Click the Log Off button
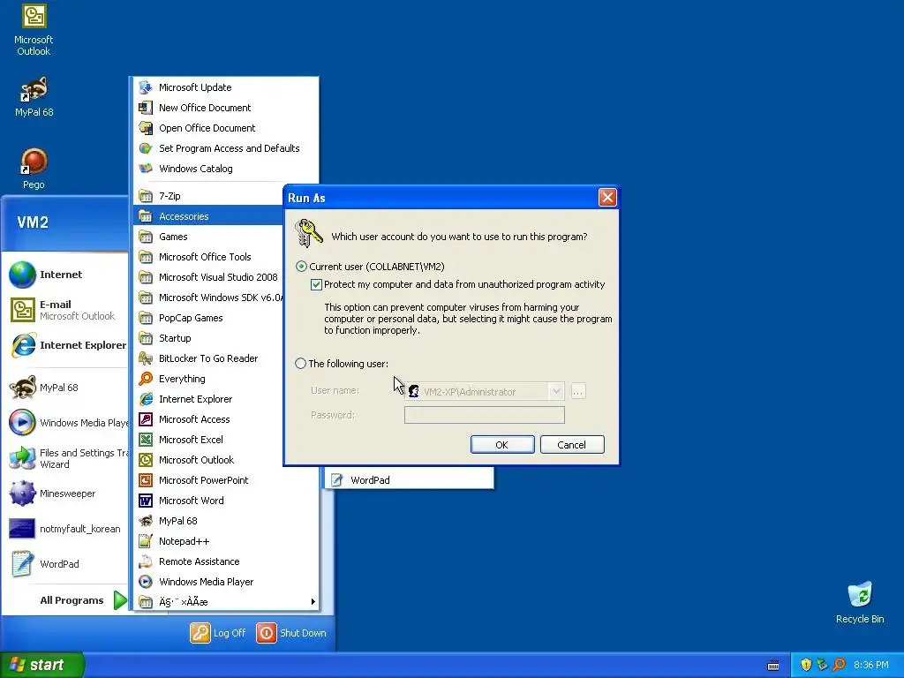Viewport: 904px width, 678px height. click(x=218, y=632)
